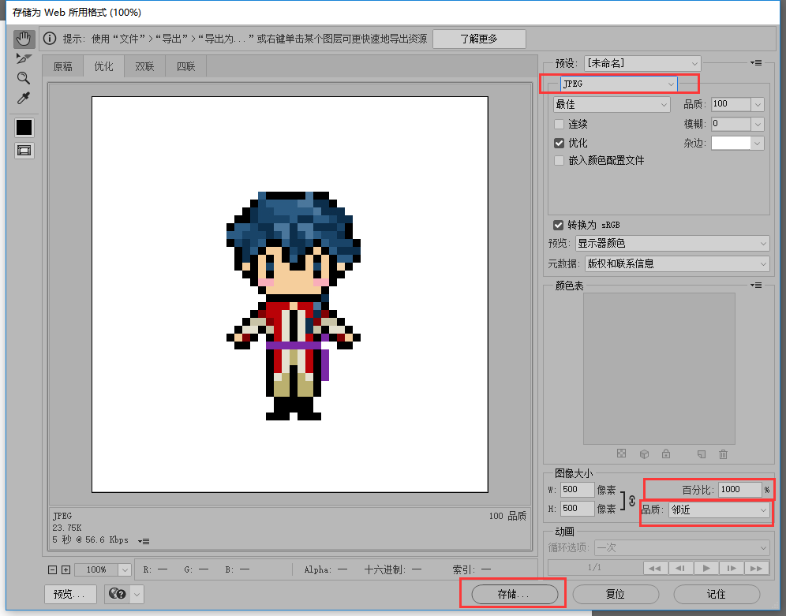Viewport: 786px width, 616px height.
Task: Open the 杂边 matte color dropdown
Action: [x=758, y=144]
